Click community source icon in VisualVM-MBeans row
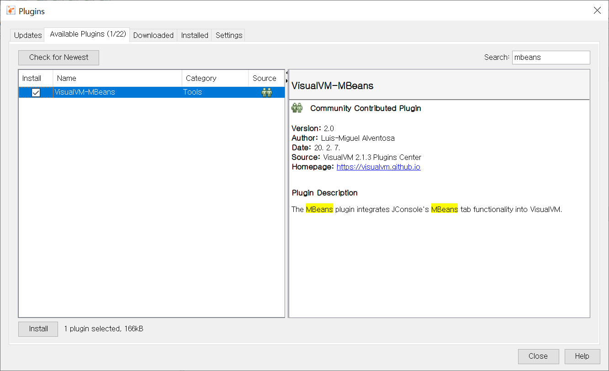Screen dimensions: 609x371 pyautogui.click(x=266, y=92)
